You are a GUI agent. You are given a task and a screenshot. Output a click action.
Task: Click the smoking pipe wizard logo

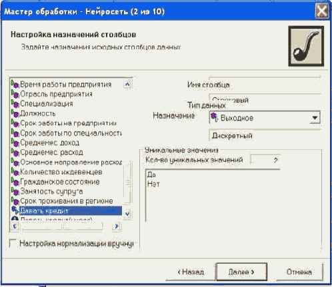306,46
